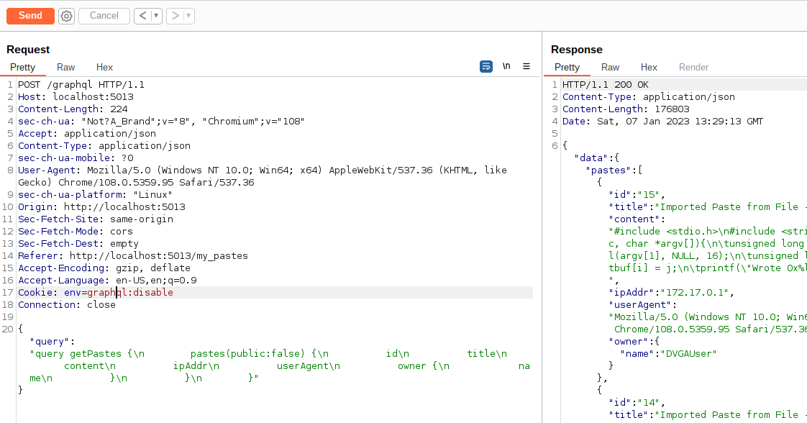Image resolution: width=807 pixels, height=423 pixels.
Task: Open the Repeater settings gear
Action: pos(66,16)
